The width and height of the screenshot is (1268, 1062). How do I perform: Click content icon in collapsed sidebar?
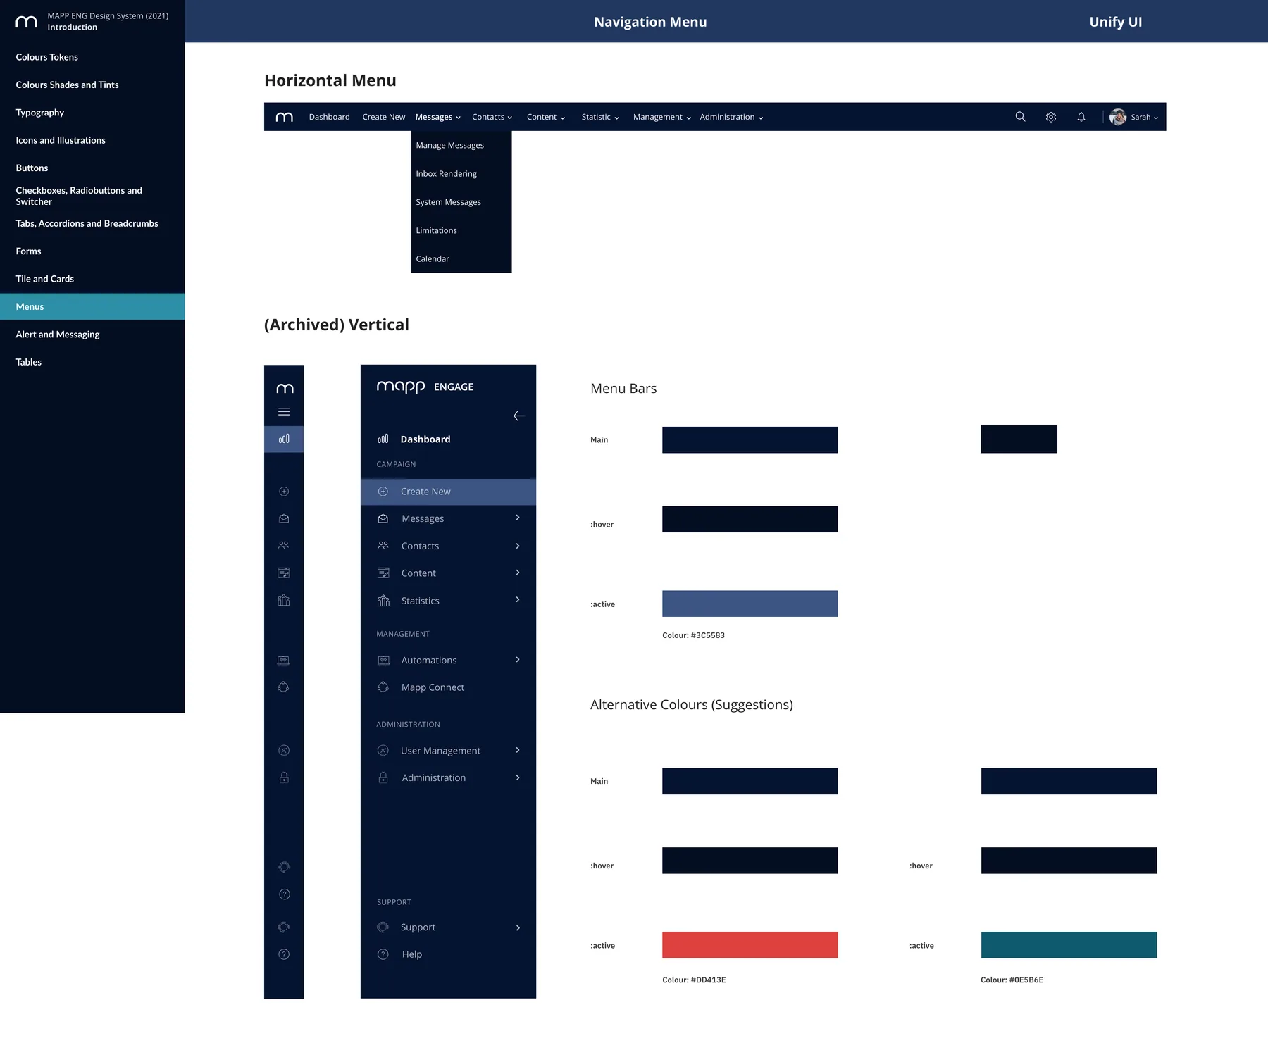click(x=284, y=573)
